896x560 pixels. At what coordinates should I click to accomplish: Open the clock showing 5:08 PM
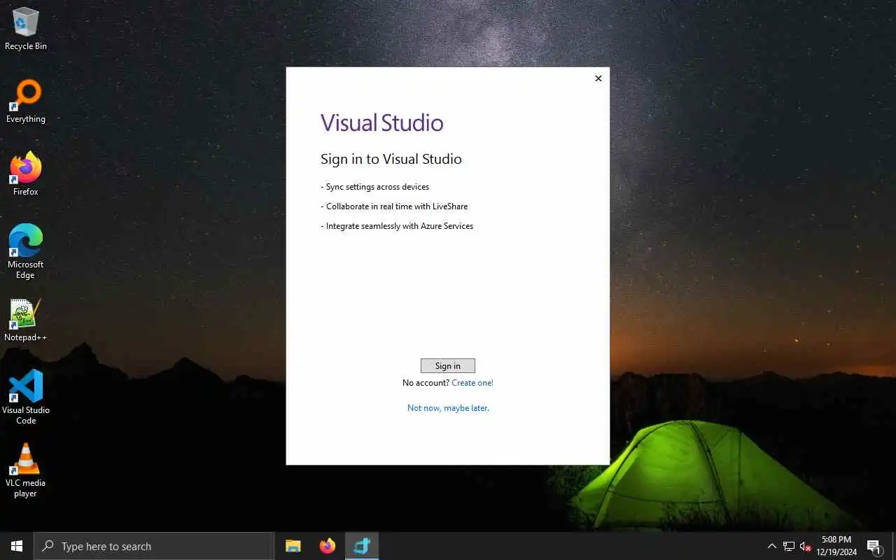836,546
